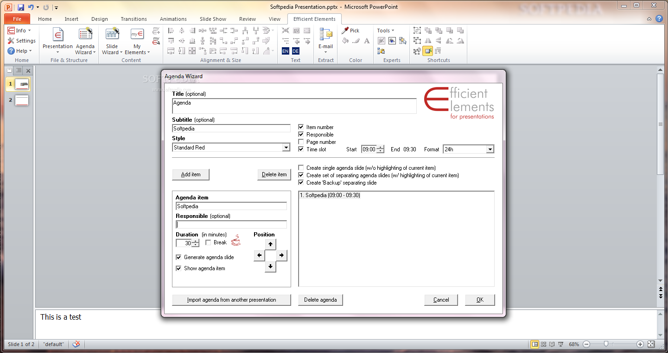Switch to the Insert ribbon tab
The width and height of the screenshot is (668, 353).
pos(71,19)
